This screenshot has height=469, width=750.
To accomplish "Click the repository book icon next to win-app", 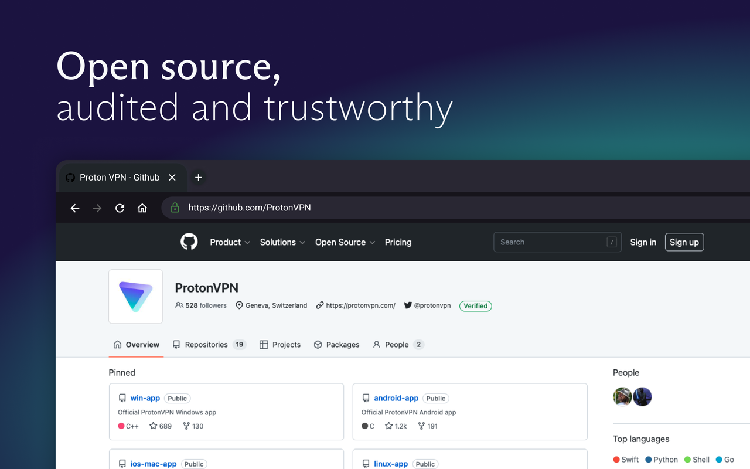I will [x=123, y=398].
